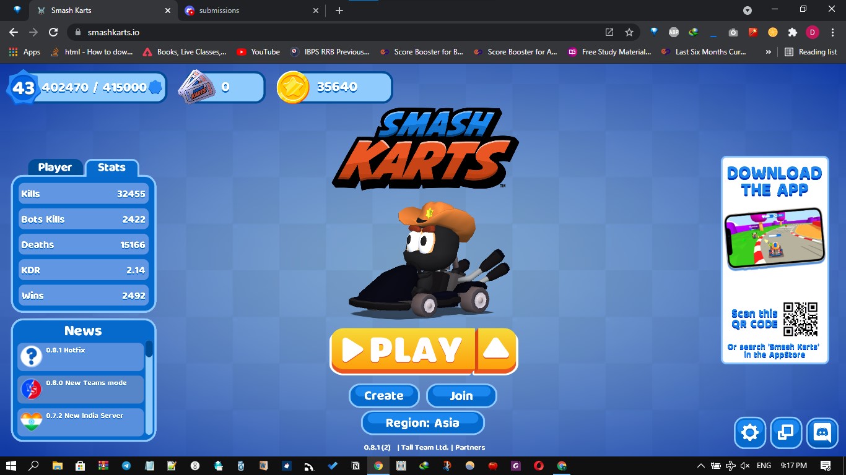Switch to the submissions browser tab

[x=251, y=11]
